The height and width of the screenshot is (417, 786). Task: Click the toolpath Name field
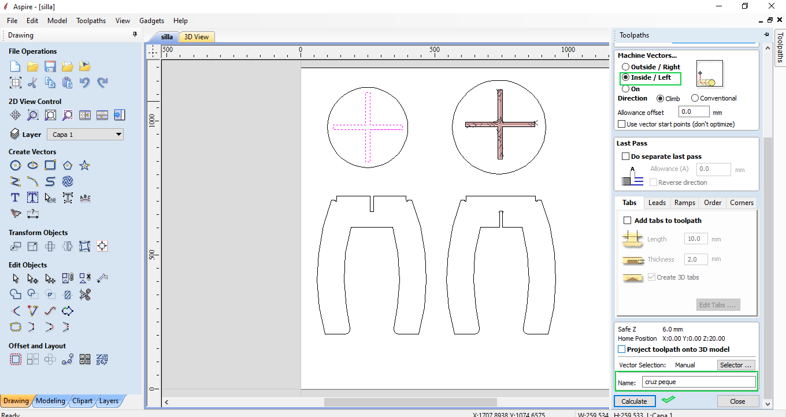[699, 382]
